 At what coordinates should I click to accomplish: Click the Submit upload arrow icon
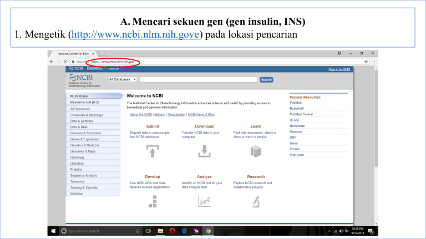153,150
